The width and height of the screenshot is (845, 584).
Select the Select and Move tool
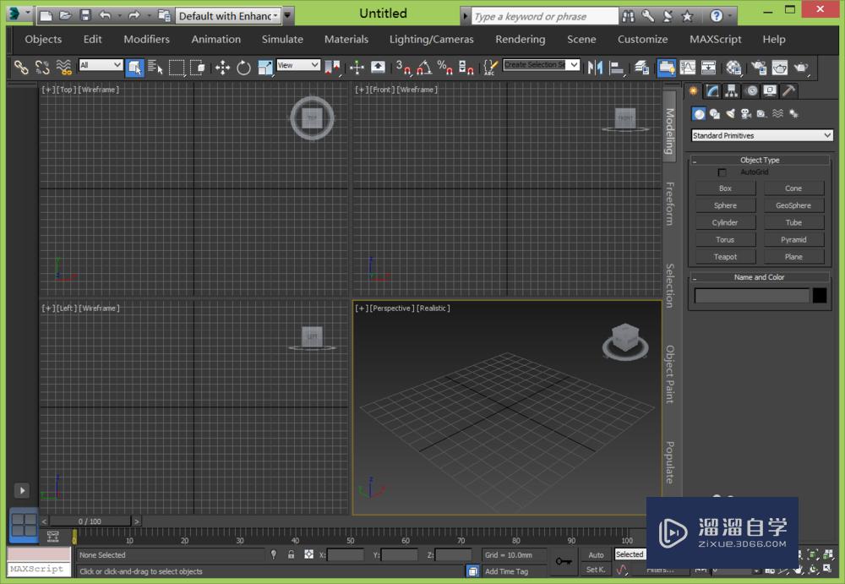pyautogui.click(x=222, y=68)
